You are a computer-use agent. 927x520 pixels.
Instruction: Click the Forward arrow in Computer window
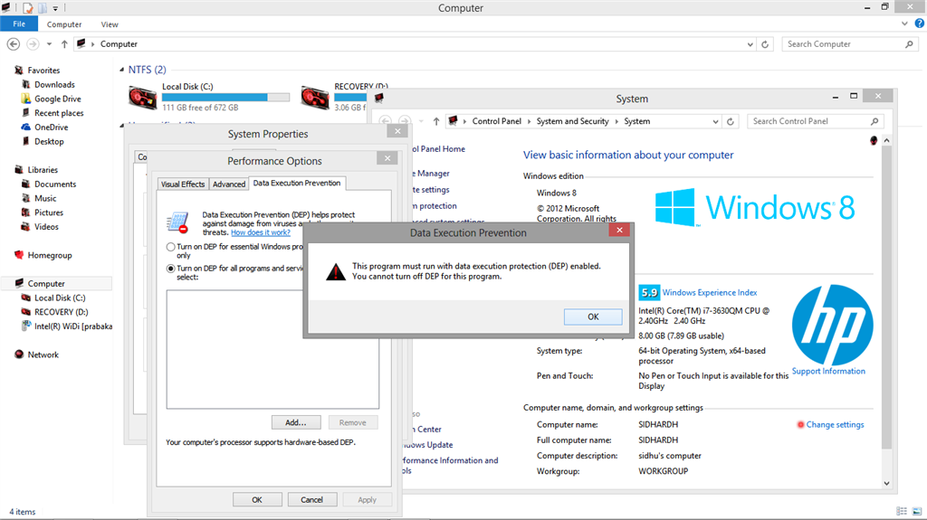tap(33, 43)
